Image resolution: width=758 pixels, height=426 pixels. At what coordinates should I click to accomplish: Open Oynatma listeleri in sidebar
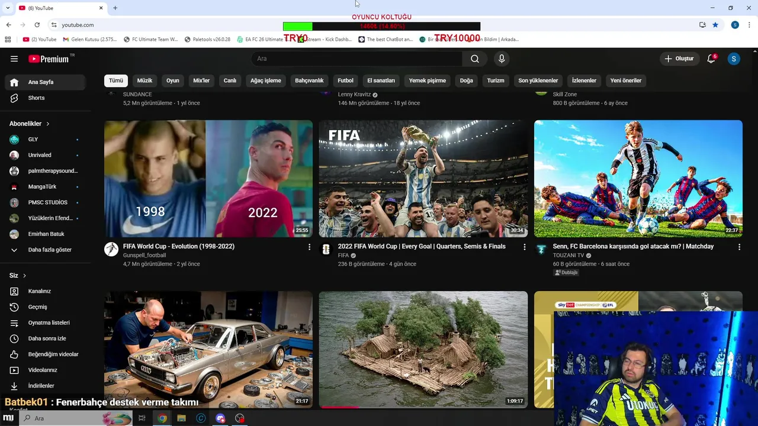click(x=45, y=323)
